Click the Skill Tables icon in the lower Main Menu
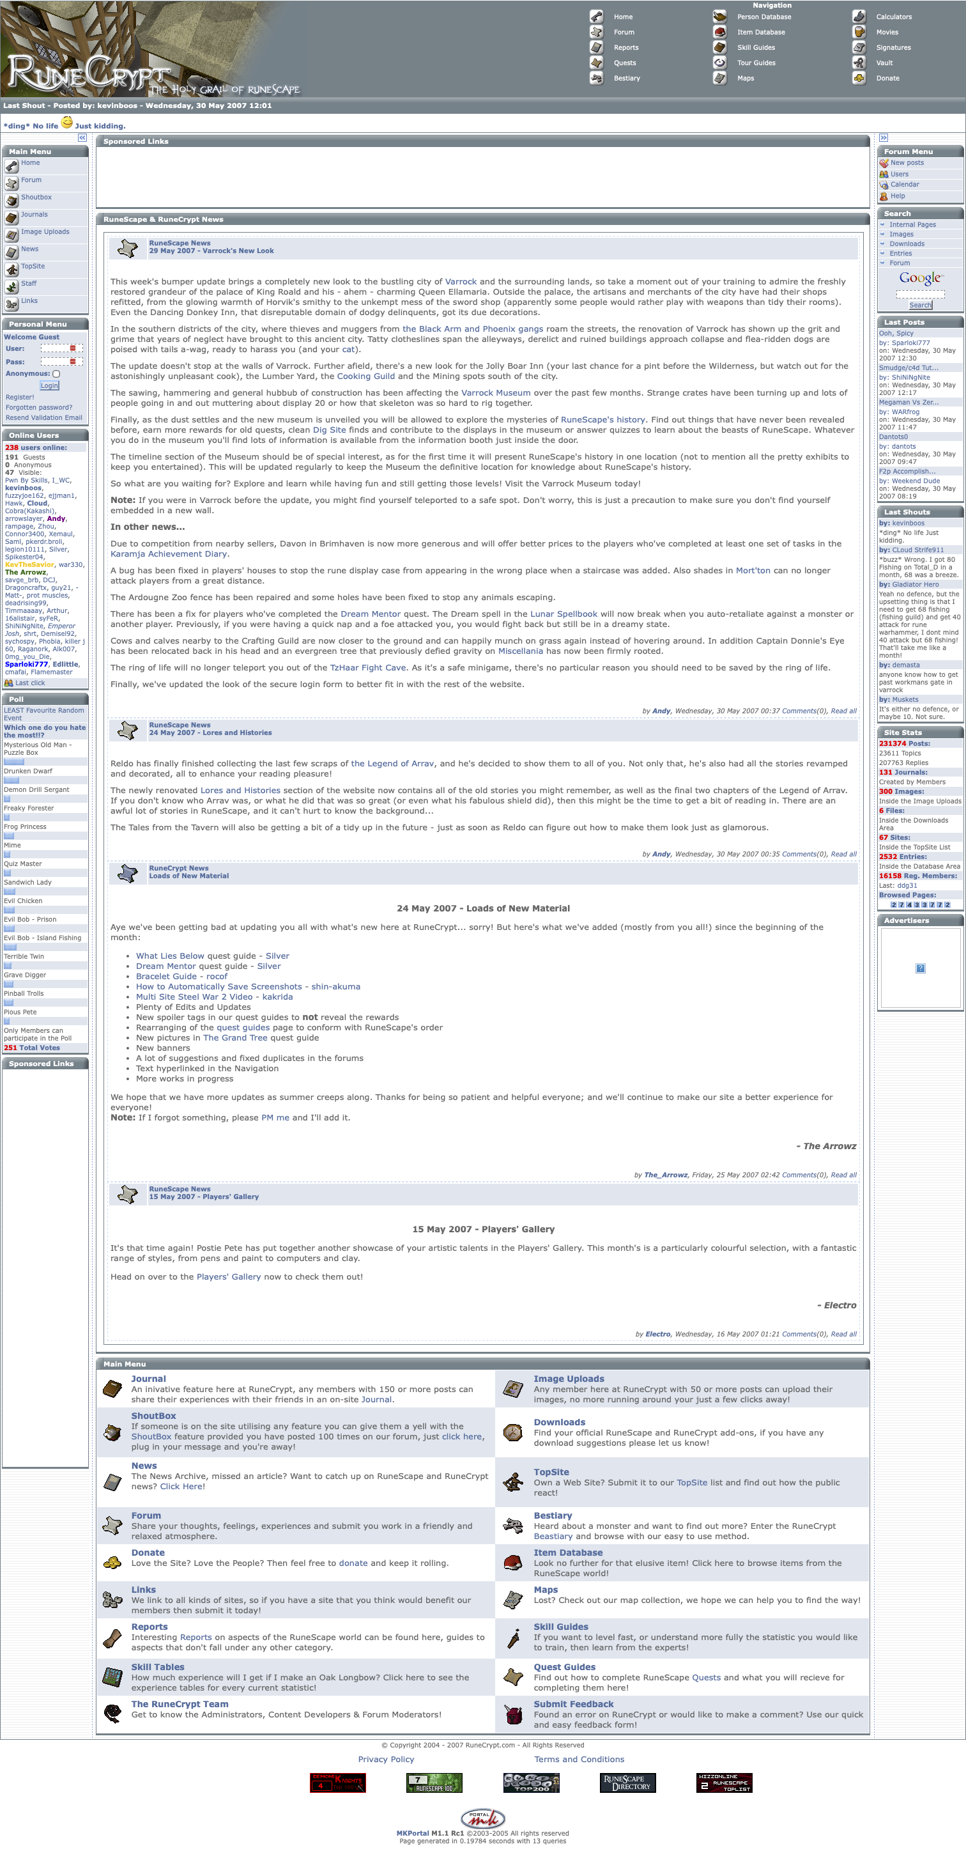The height and width of the screenshot is (1851, 966). coord(112,1677)
